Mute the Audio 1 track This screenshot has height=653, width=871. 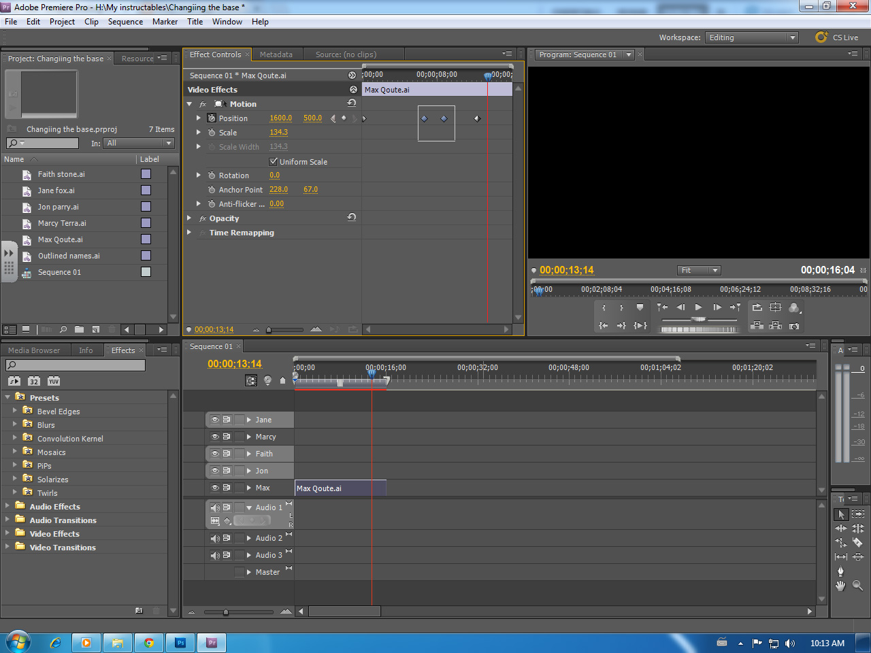click(215, 507)
